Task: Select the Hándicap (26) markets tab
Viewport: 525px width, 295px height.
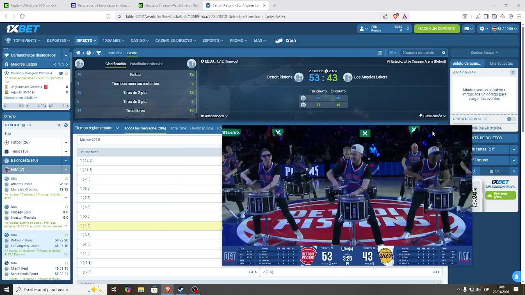Action: click(201, 128)
